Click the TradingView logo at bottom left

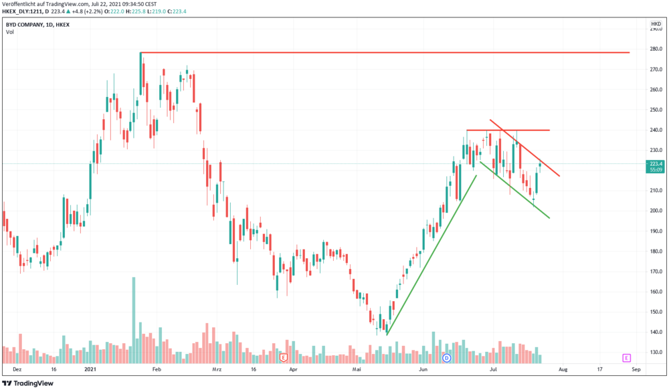(27, 383)
